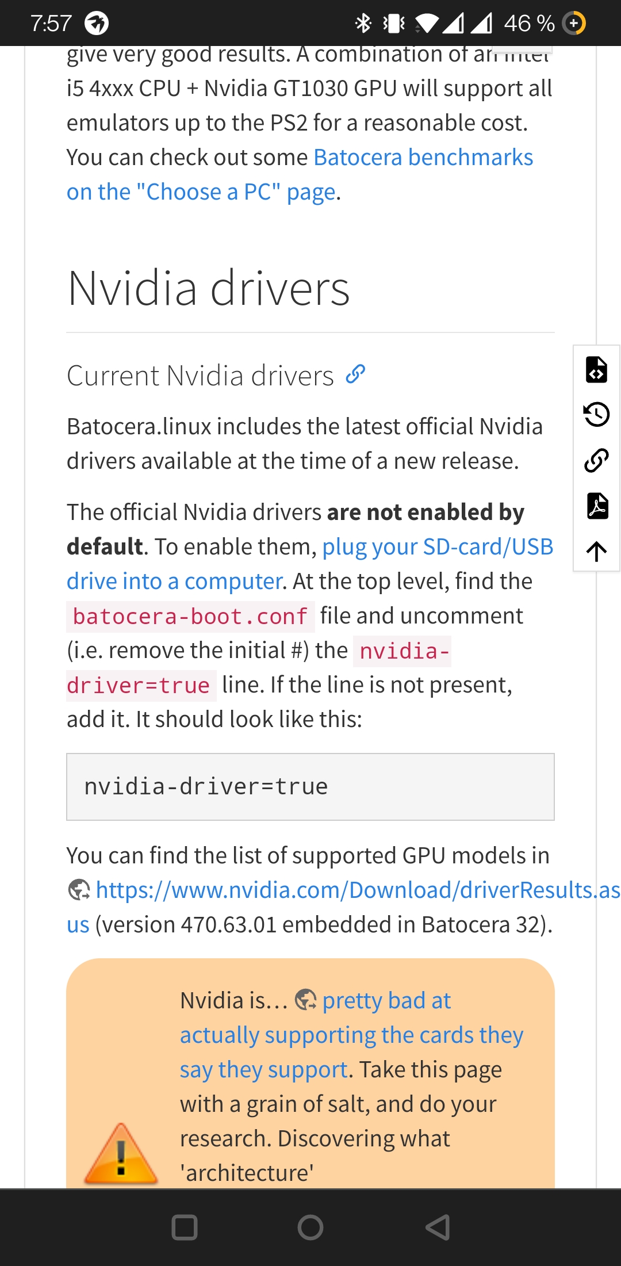This screenshot has height=1266, width=621.
Task: Copy the Current Nvidia drivers section anchor link
Action: pos(355,374)
